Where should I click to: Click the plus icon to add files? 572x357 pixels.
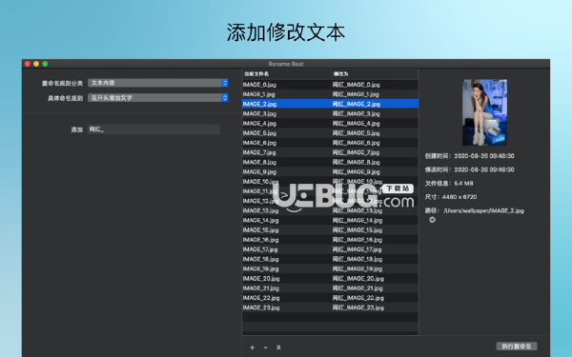(252, 347)
